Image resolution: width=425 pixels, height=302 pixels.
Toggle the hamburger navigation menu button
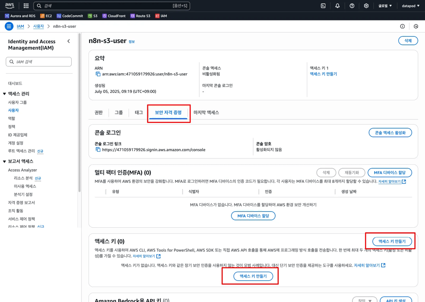click(9, 26)
